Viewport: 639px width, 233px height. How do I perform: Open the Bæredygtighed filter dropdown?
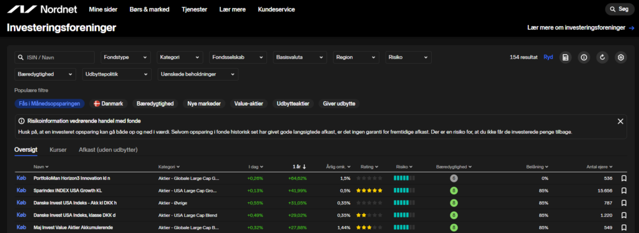(45, 74)
